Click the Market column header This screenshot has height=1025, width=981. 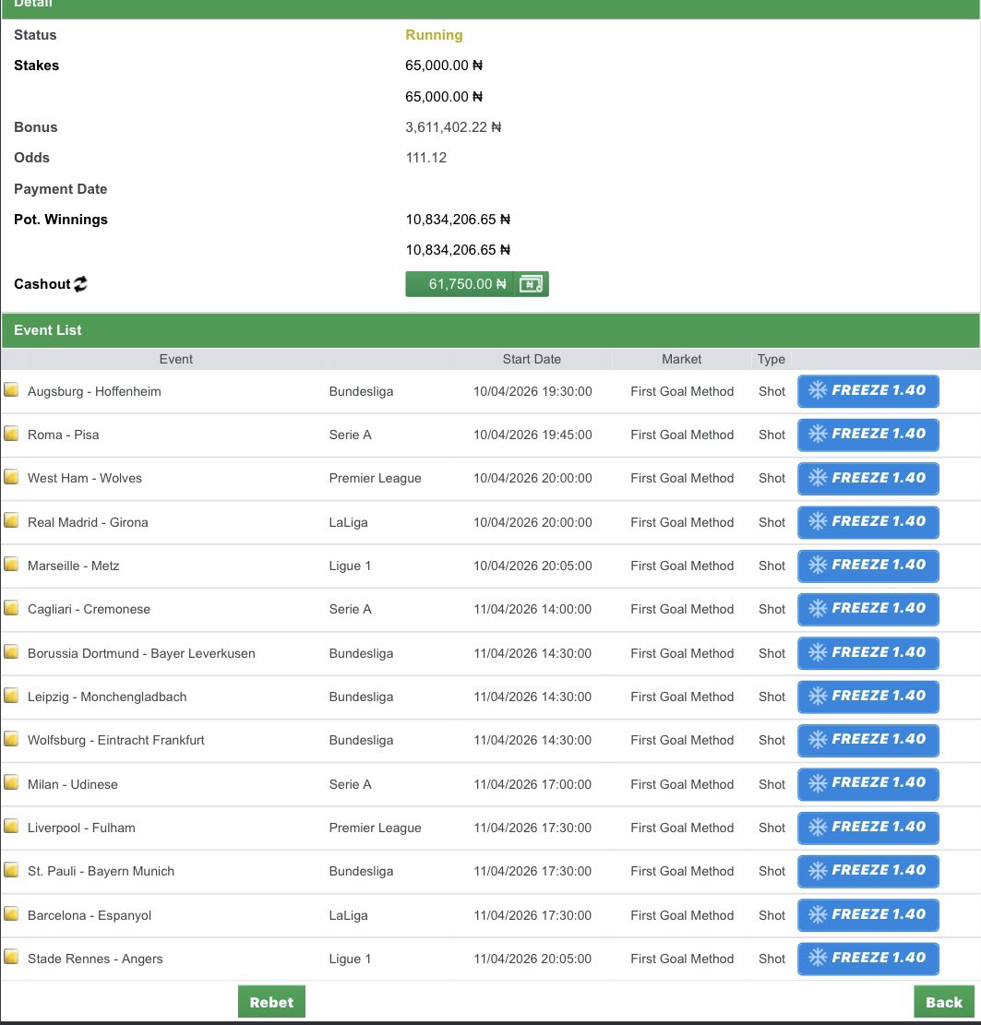(x=681, y=359)
